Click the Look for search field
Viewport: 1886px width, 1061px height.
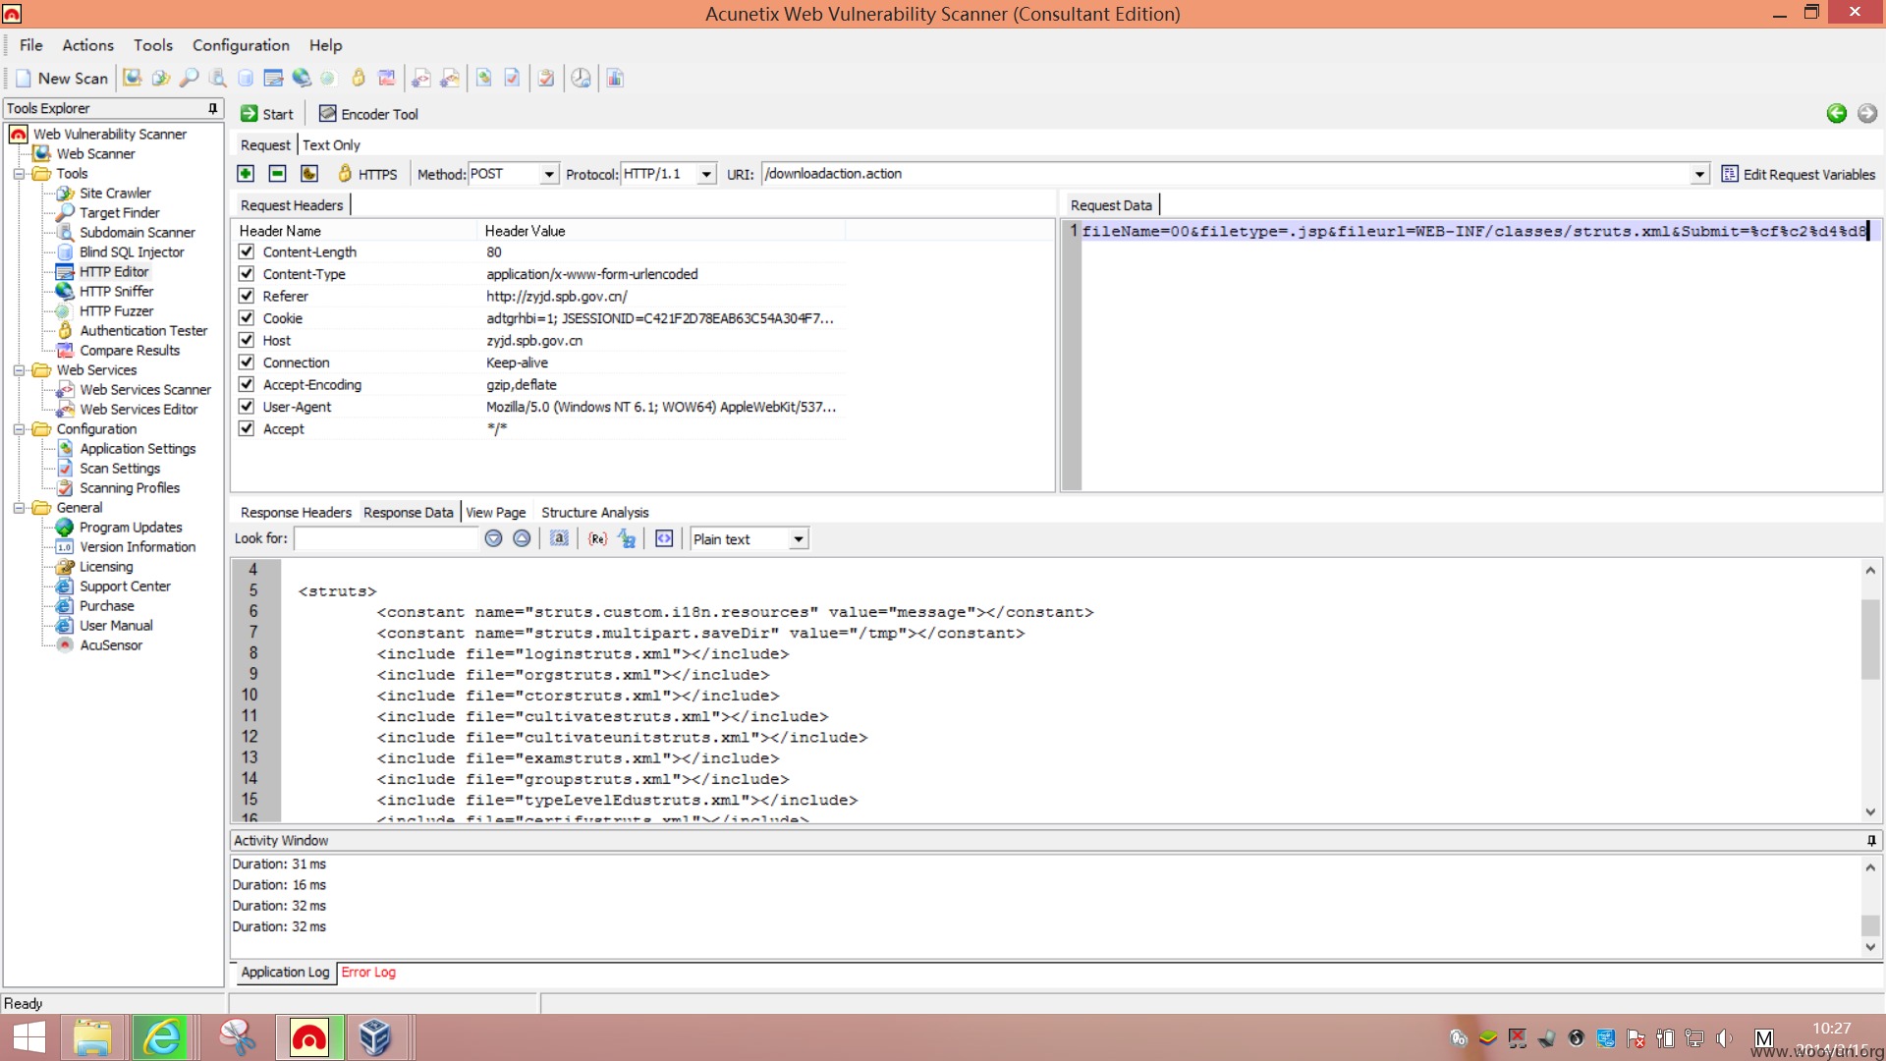(386, 538)
